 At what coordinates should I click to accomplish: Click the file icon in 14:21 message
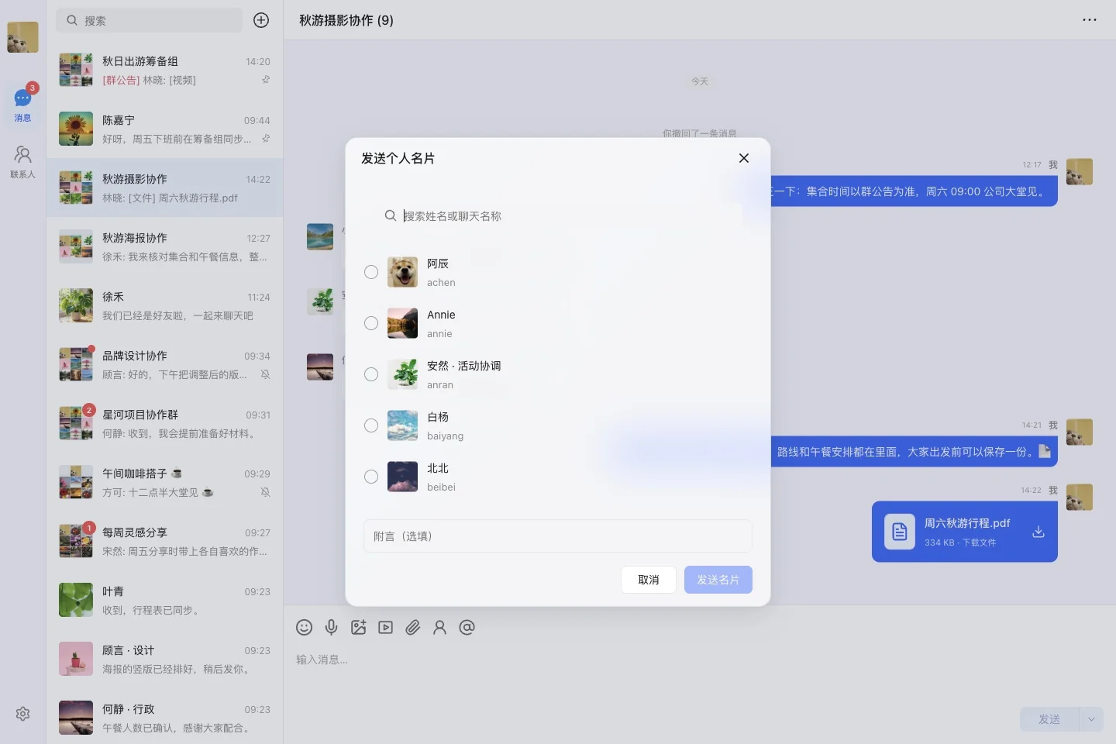[x=1045, y=451]
